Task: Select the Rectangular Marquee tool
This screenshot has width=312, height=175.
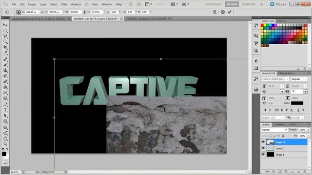Action: pyautogui.click(x=5, y=31)
